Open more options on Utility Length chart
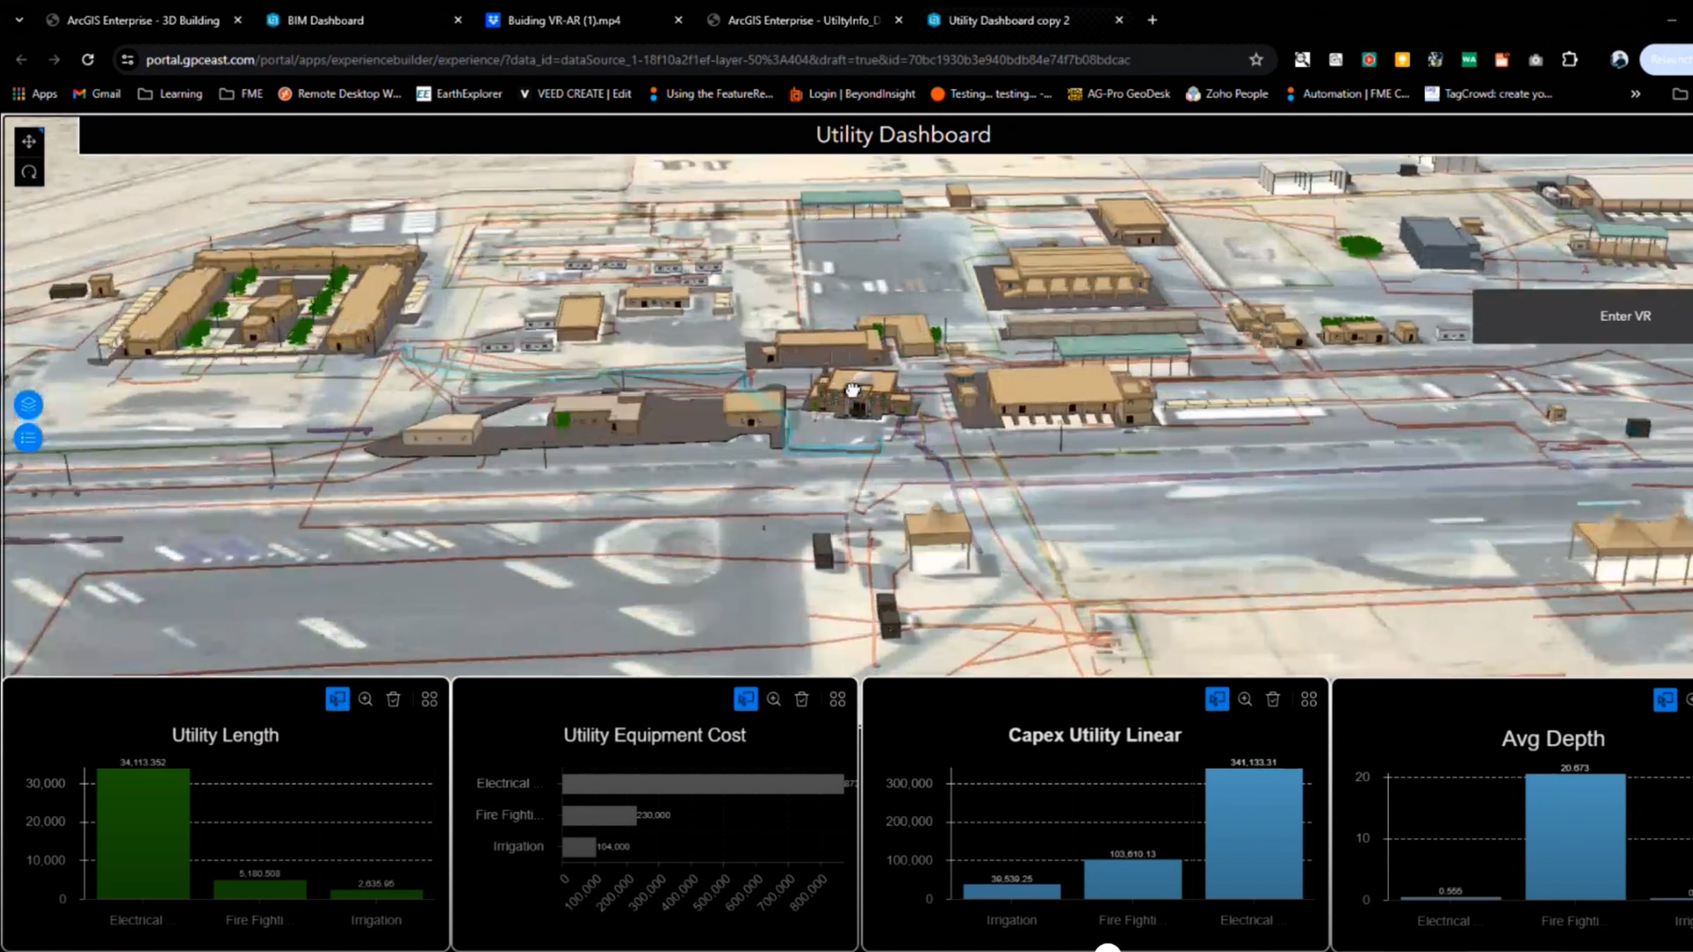 click(x=429, y=699)
